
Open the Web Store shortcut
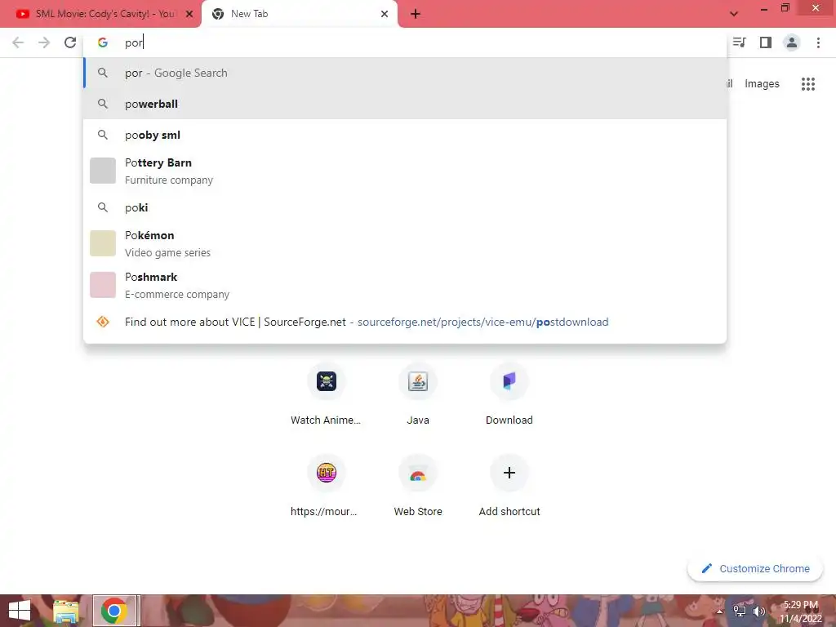418,486
